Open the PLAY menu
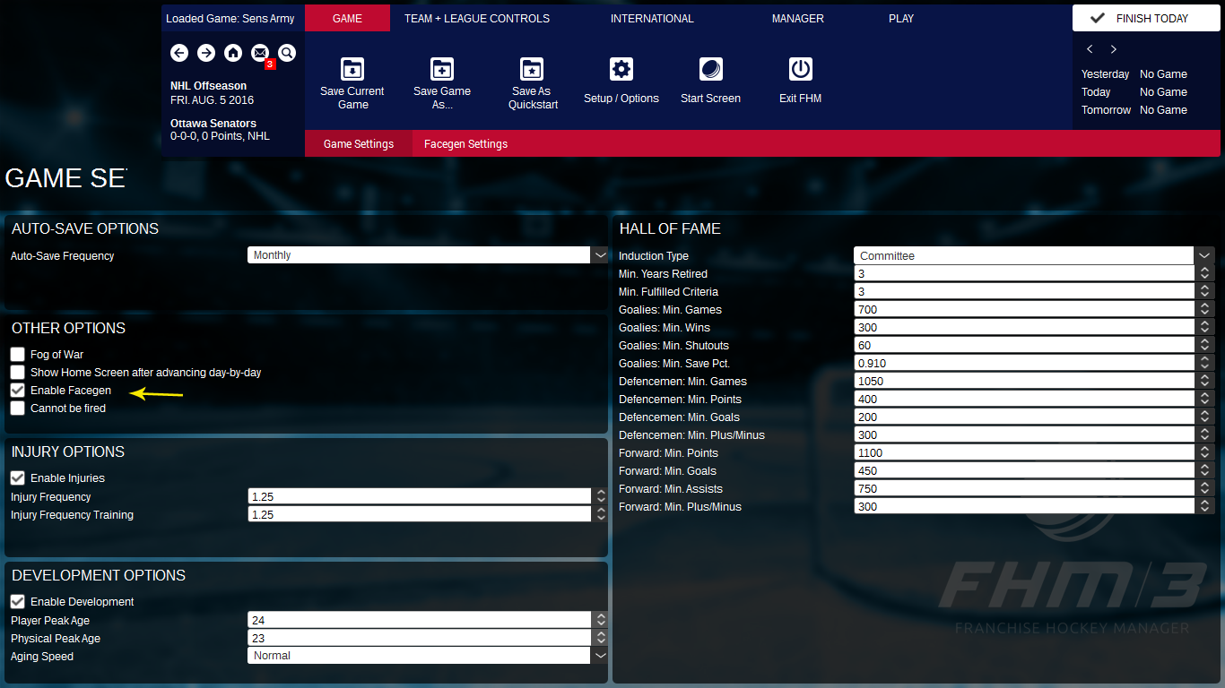 tap(901, 18)
